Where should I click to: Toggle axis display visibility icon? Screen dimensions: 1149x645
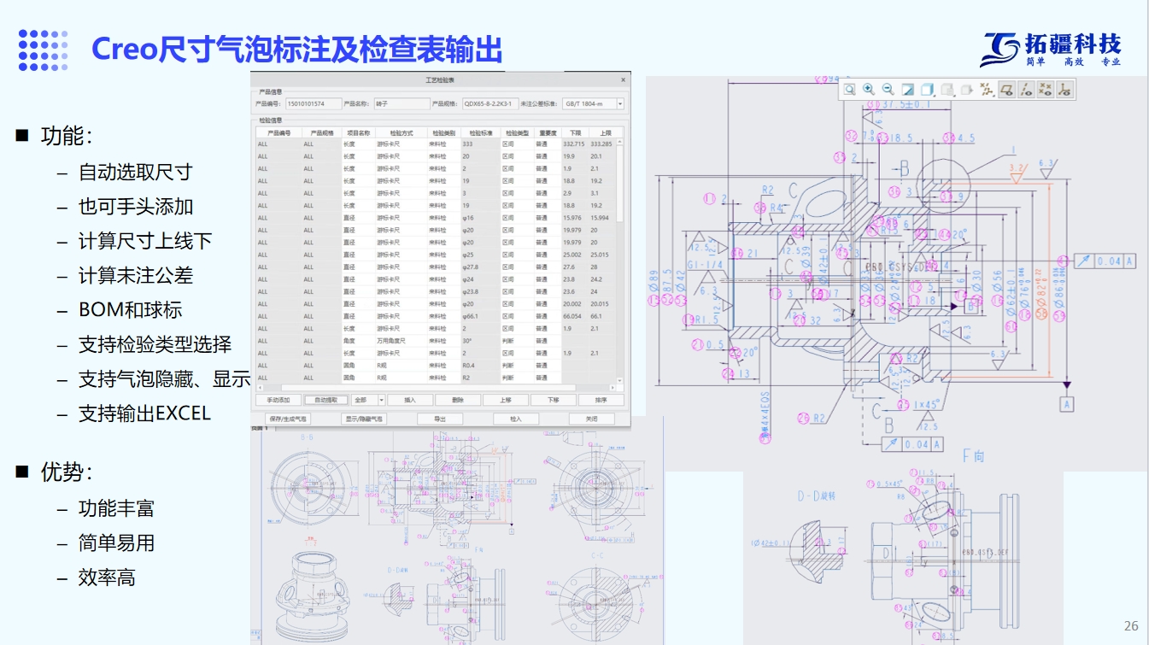coord(1026,89)
